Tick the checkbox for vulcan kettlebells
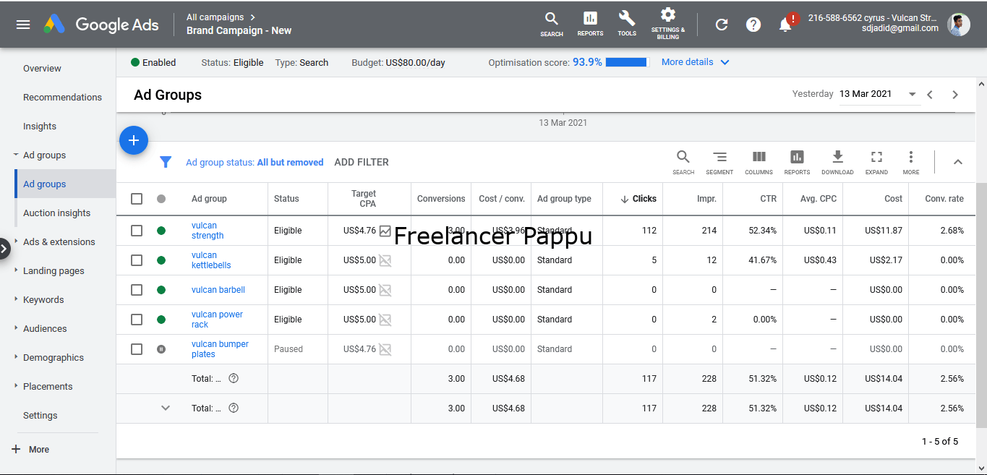Screen dimensions: 987x475 [137, 260]
